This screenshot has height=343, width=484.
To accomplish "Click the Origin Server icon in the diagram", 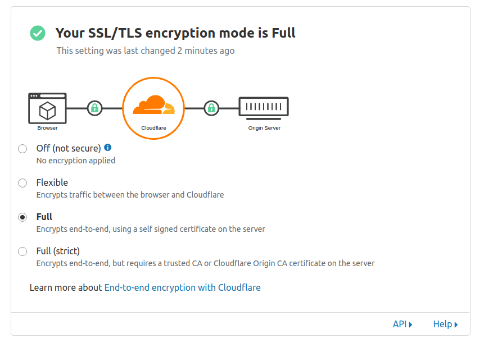I will coord(263,107).
